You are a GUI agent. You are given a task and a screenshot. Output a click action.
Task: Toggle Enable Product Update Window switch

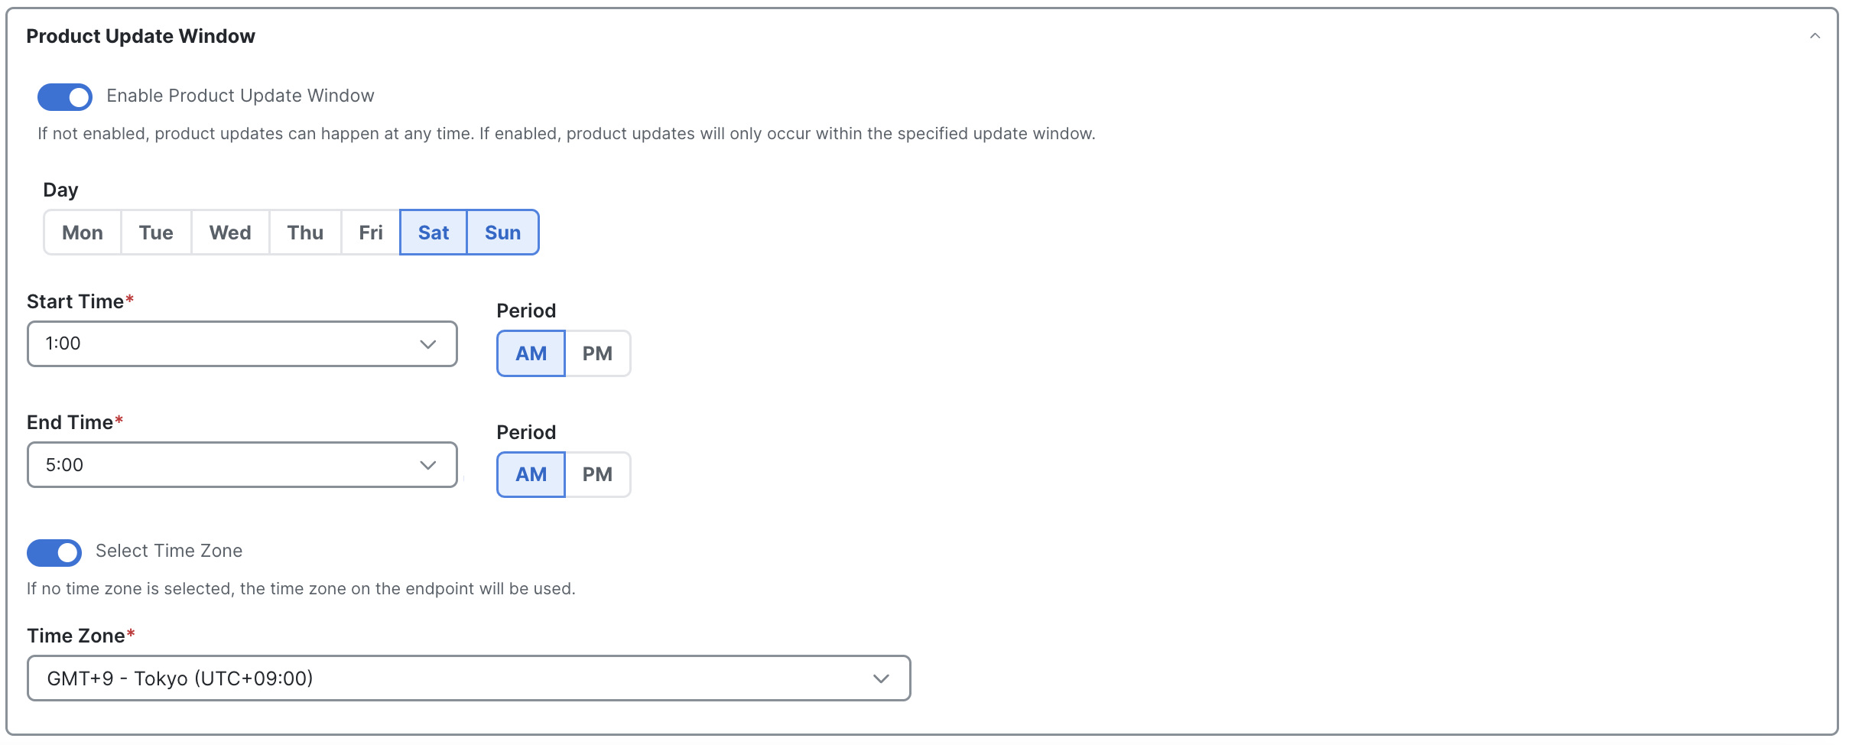pyautogui.click(x=65, y=97)
